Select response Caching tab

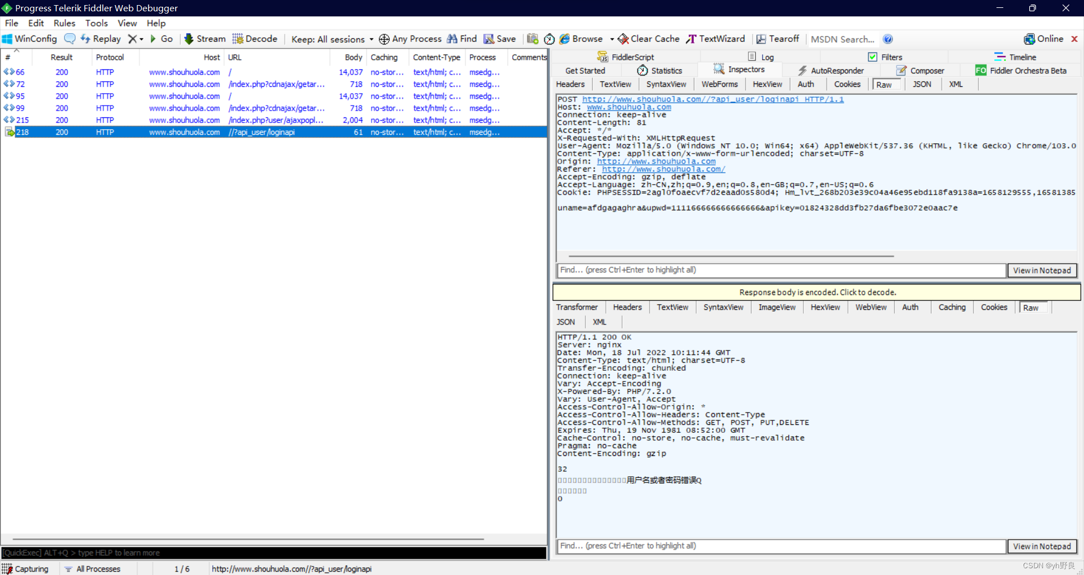point(952,307)
